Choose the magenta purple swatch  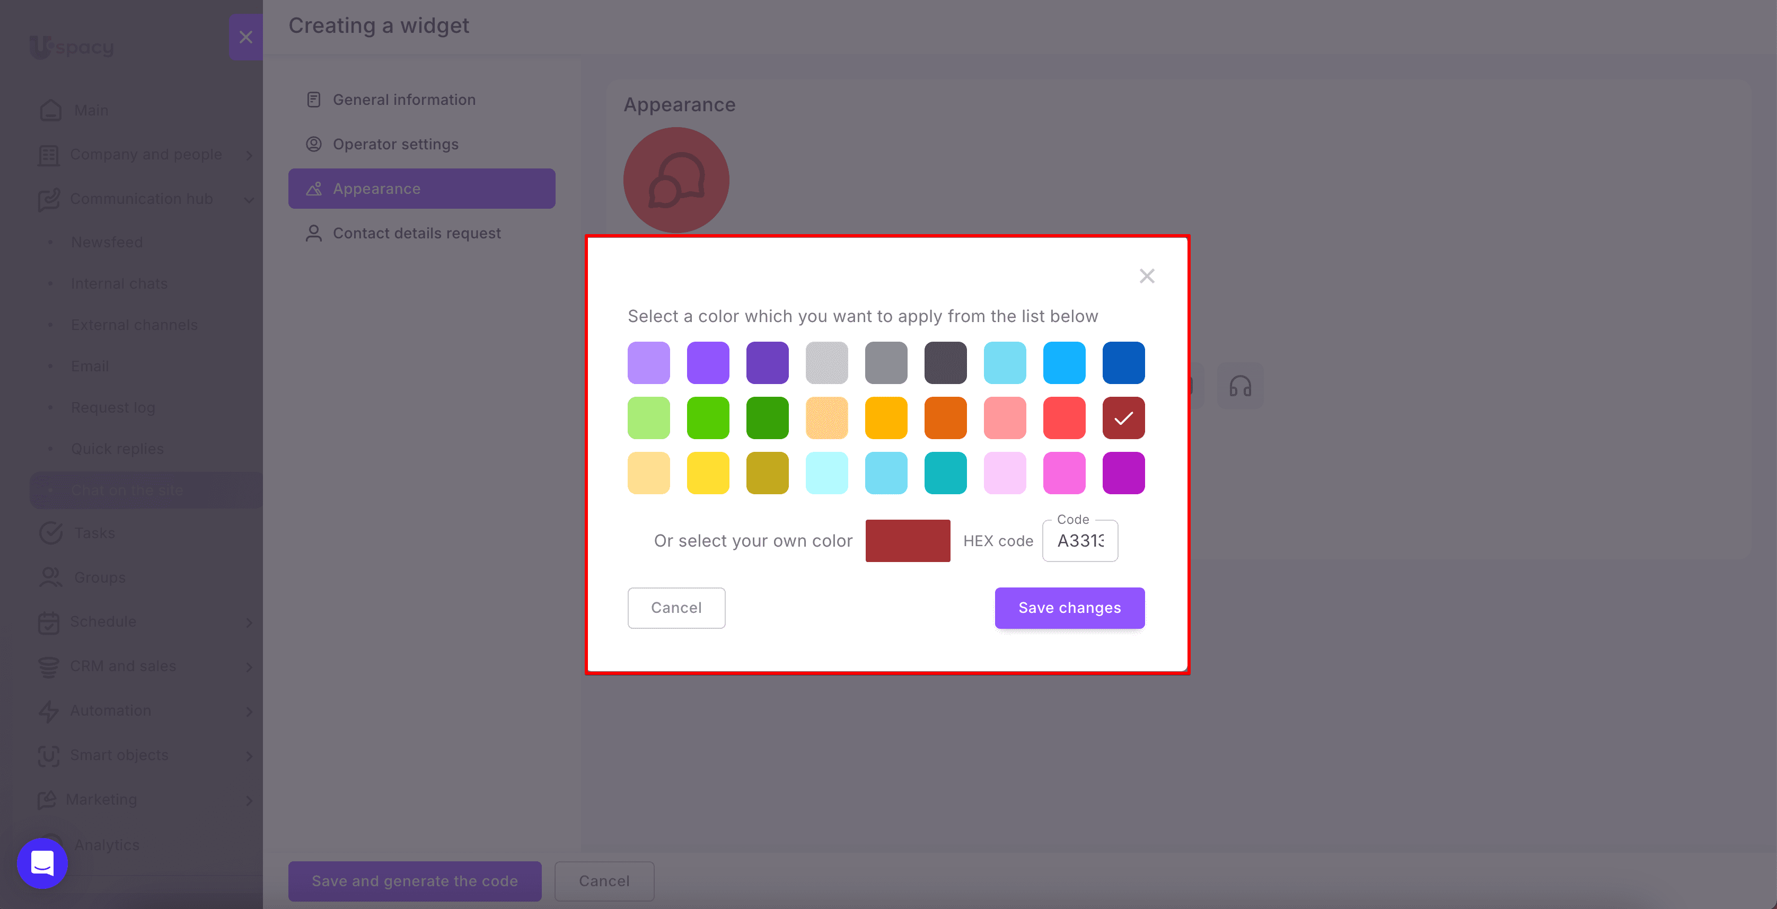[x=1123, y=473]
